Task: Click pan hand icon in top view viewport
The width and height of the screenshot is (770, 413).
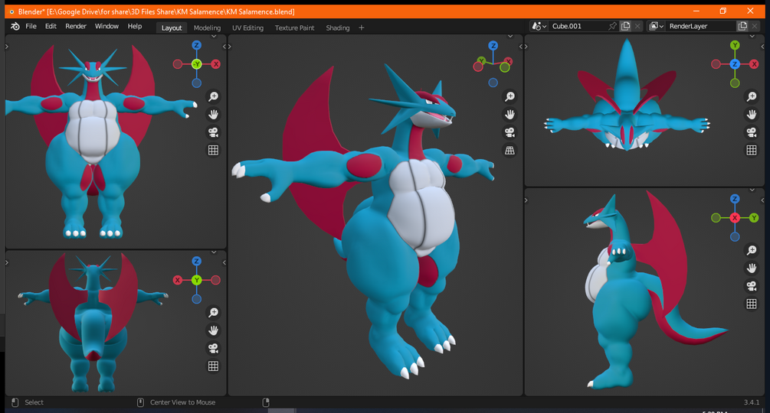Action: coord(752,115)
